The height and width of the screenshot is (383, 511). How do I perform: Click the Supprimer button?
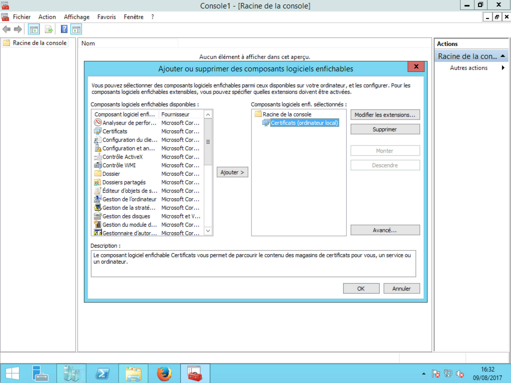coord(385,129)
